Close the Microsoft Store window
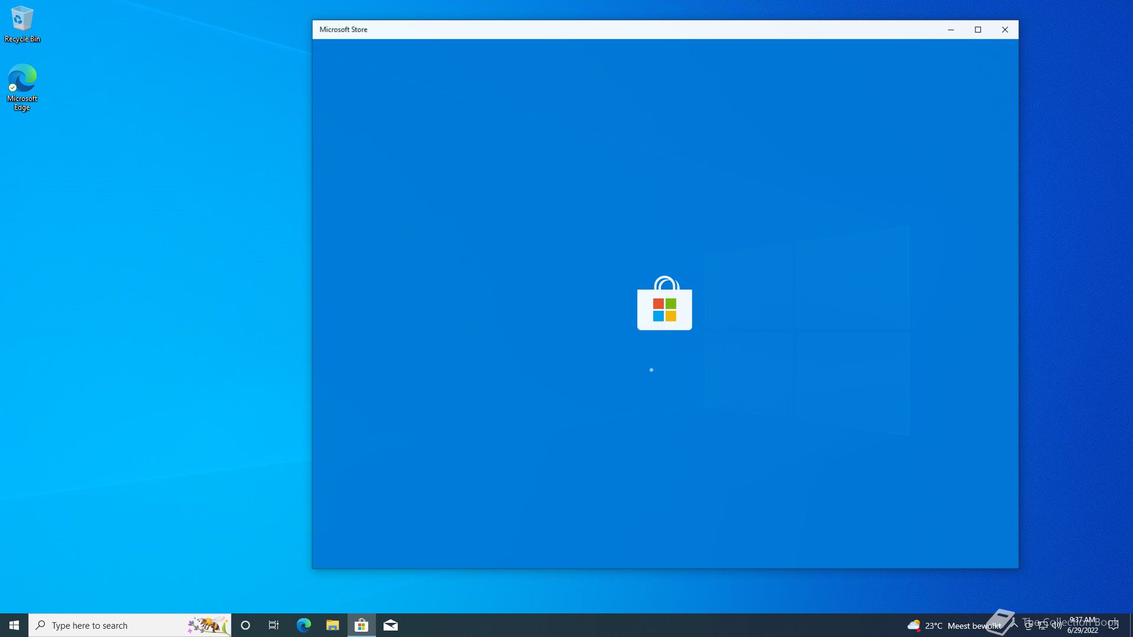Screen dimensions: 1133x637 1005,29
